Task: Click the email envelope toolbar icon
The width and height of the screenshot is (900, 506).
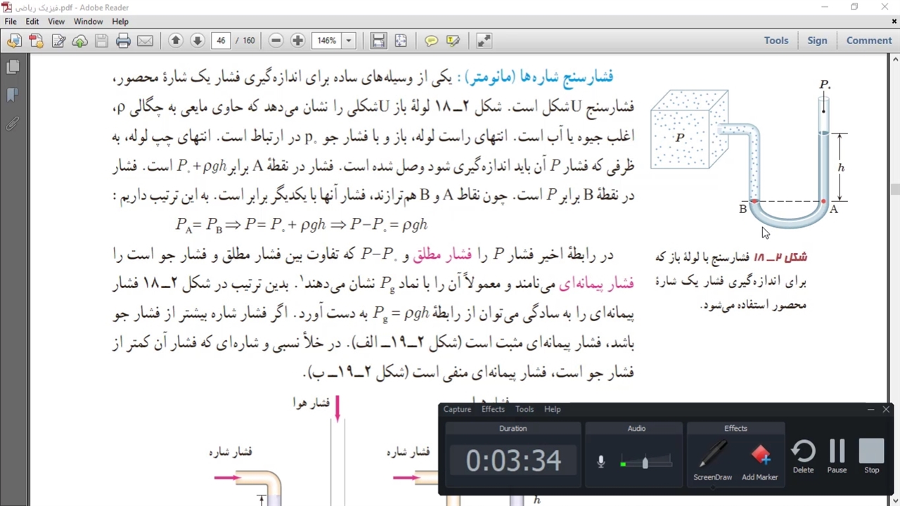Action: [x=145, y=41]
